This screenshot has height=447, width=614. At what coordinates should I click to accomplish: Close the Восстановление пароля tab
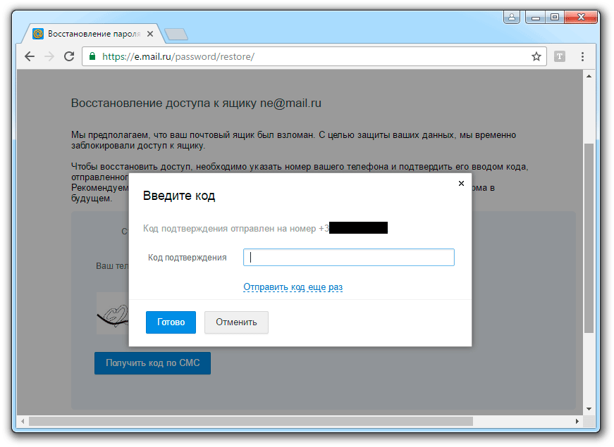coord(150,34)
